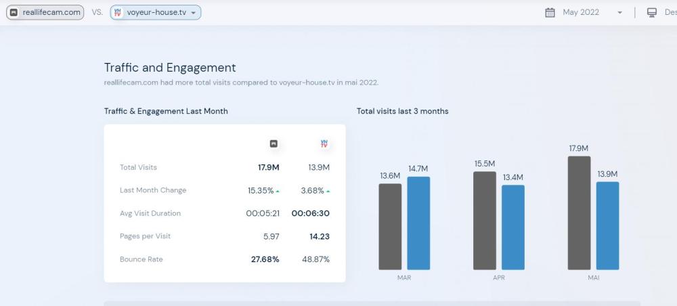Click the voyeur-house icon in the table header
This screenshot has height=306, width=677.
(324, 144)
